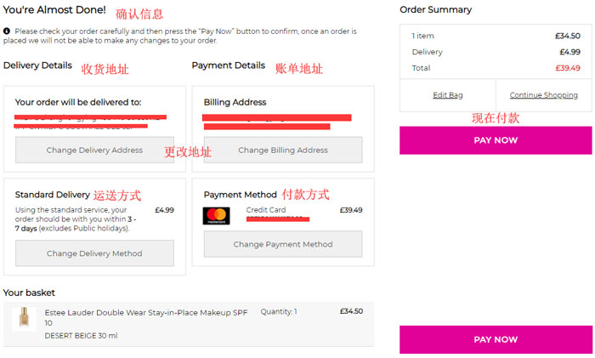The image size is (595, 358).
Task: Open the Estee Lauder foundation thumbnail
Action: click(x=25, y=318)
